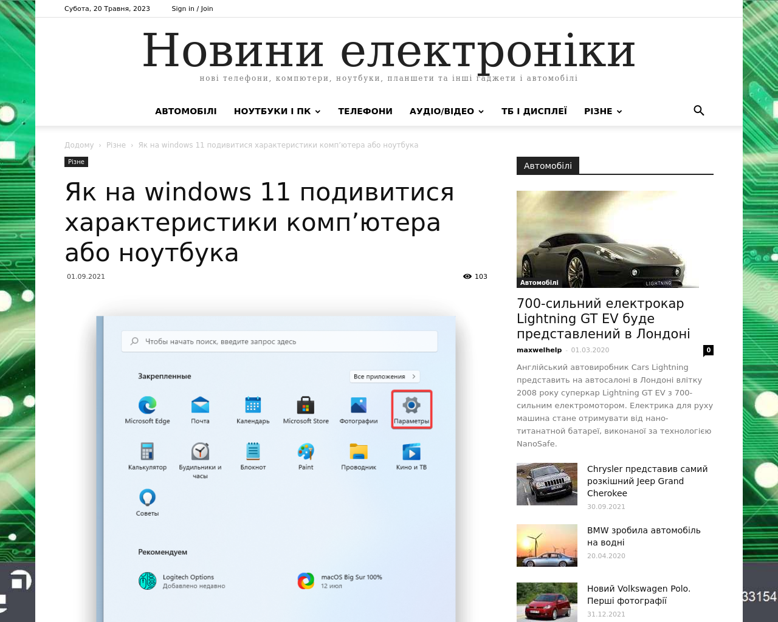Viewport: 778px width, 622px height.
Task: Click the Блокнот notepad icon
Action: coord(253,451)
